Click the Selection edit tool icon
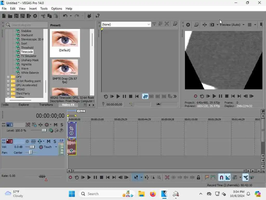Screen dimensions: 266x200 coord(153,178)
